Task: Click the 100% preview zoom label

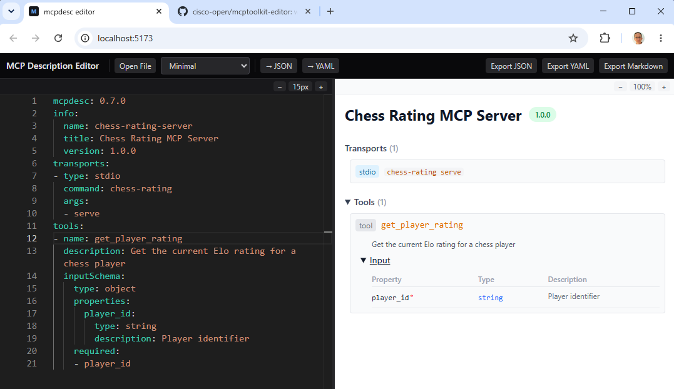Action: 642,87
